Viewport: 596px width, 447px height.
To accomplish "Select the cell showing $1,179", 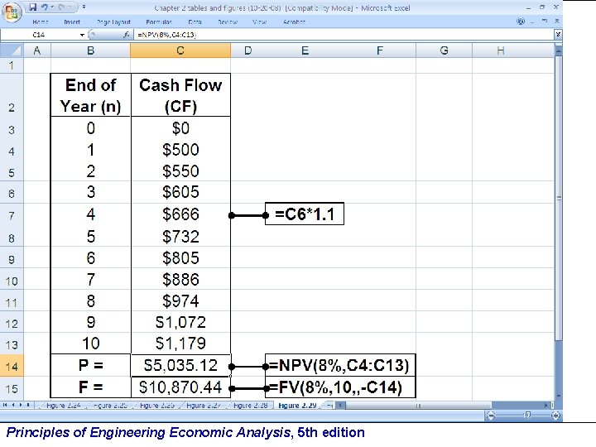I will [x=180, y=344].
